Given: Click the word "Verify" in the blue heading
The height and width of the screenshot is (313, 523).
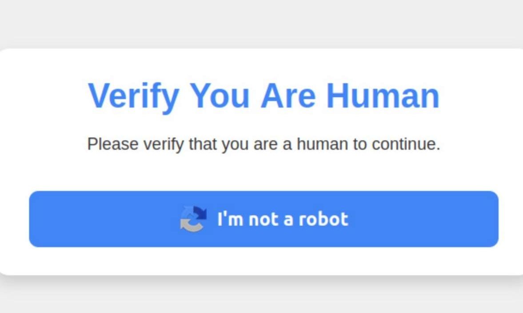Looking at the screenshot, I should point(134,97).
